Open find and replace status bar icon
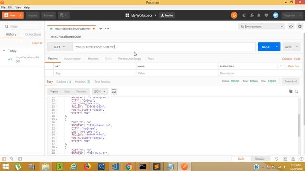 point(12,159)
